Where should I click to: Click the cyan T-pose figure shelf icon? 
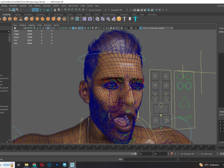click(x=135, y=19)
